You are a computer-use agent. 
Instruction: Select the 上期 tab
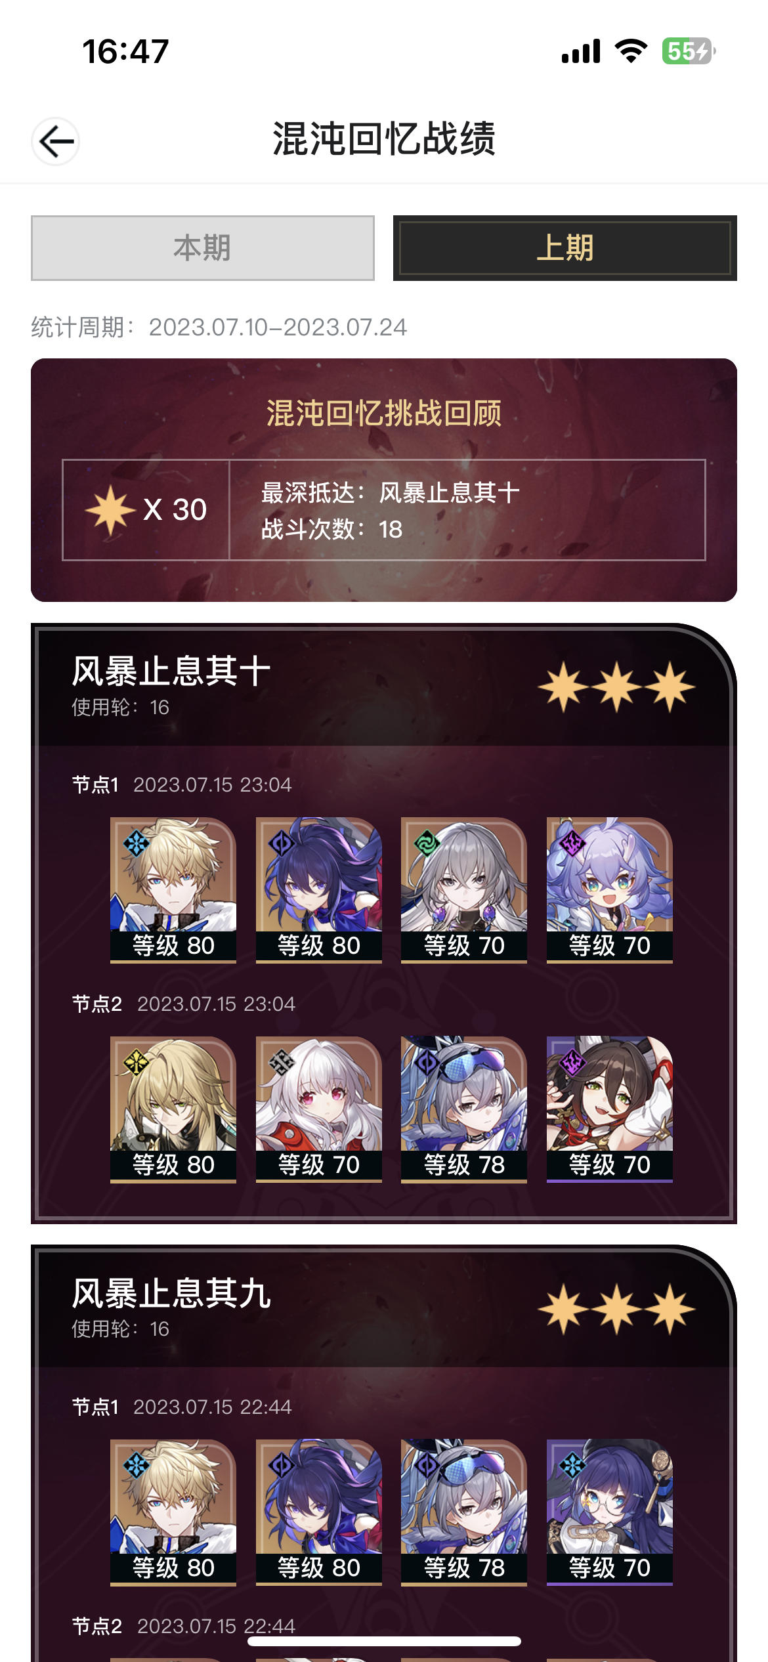pyautogui.click(x=565, y=248)
